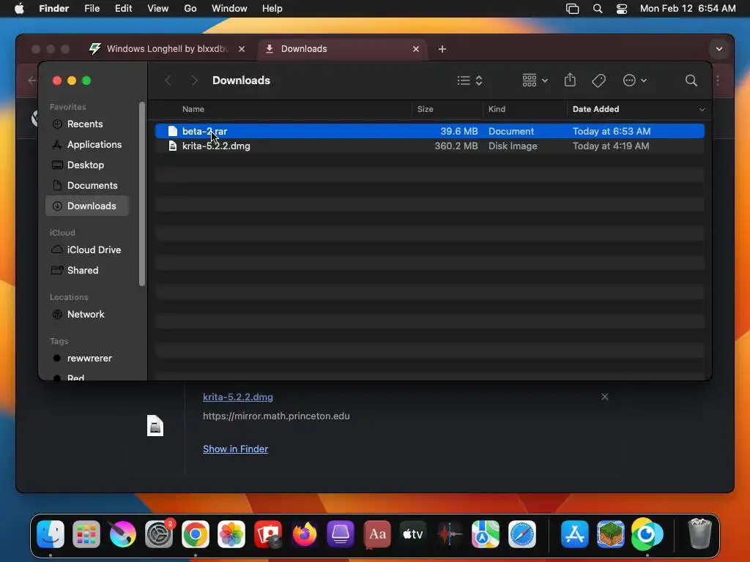Select the rewwrerer tag in the sidebar
Image resolution: width=750 pixels, height=562 pixels.
[x=89, y=358]
